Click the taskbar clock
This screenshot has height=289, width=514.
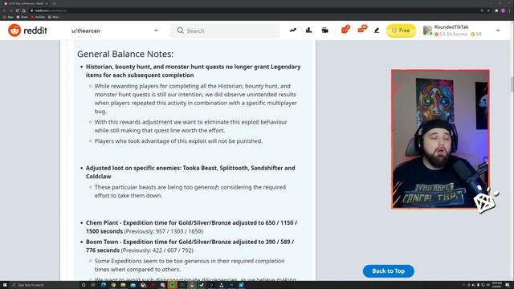click(x=496, y=285)
